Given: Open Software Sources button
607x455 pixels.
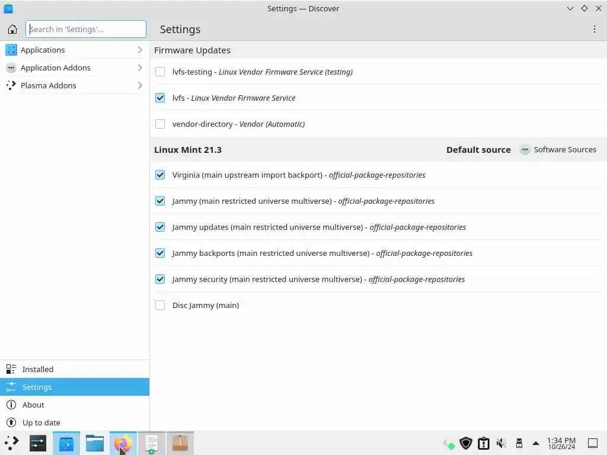Looking at the screenshot, I should pos(558,150).
